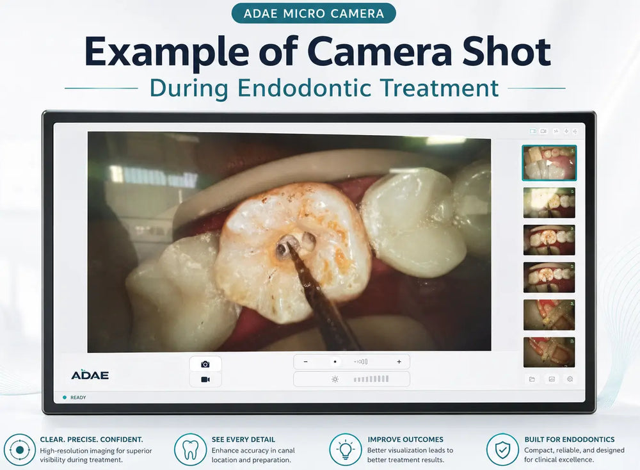Image resolution: width=640 pixels, height=470 pixels.
Task: Click the "BUILT FOR ENDODONTICS" heading
Action: tap(570, 439)
